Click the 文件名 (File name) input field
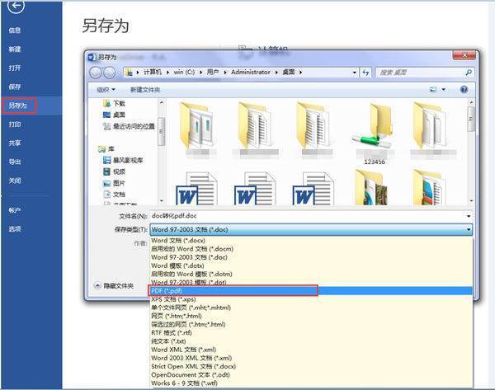Image resolution: width=495 pixels, height=390 pixels. pyautogui.click(x=309, y=215)
